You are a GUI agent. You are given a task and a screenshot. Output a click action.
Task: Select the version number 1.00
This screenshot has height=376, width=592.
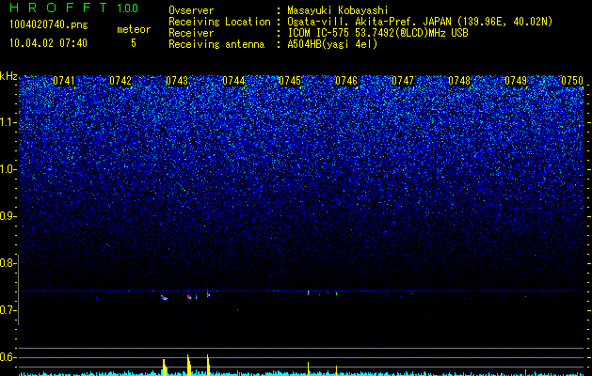[x=128, y=8]
